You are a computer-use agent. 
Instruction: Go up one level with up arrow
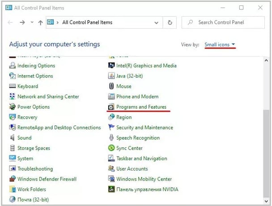(x=40, y=22)
